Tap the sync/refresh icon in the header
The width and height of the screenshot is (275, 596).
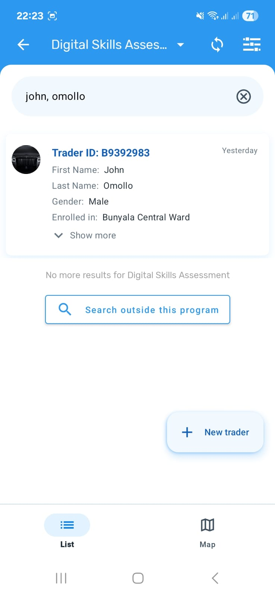tap(217, 44)
